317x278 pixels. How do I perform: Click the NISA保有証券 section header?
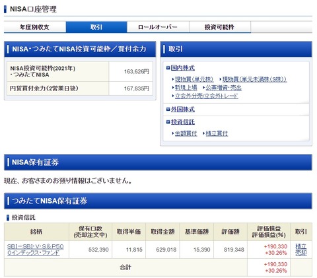click(158, 162)
